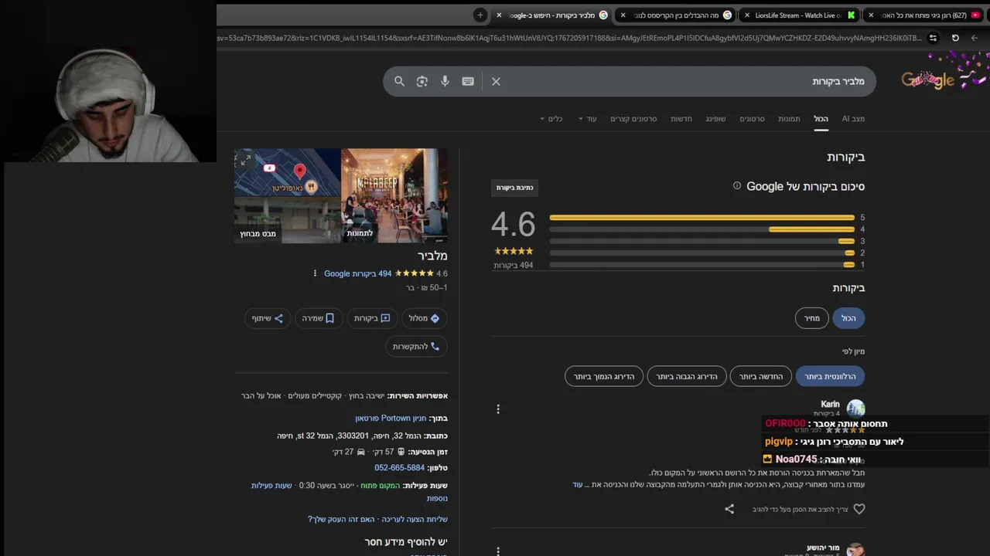Click 'האם זהו העסק שלך?' link
Viewport: 990px width, 556px height.
click(341, 520)
